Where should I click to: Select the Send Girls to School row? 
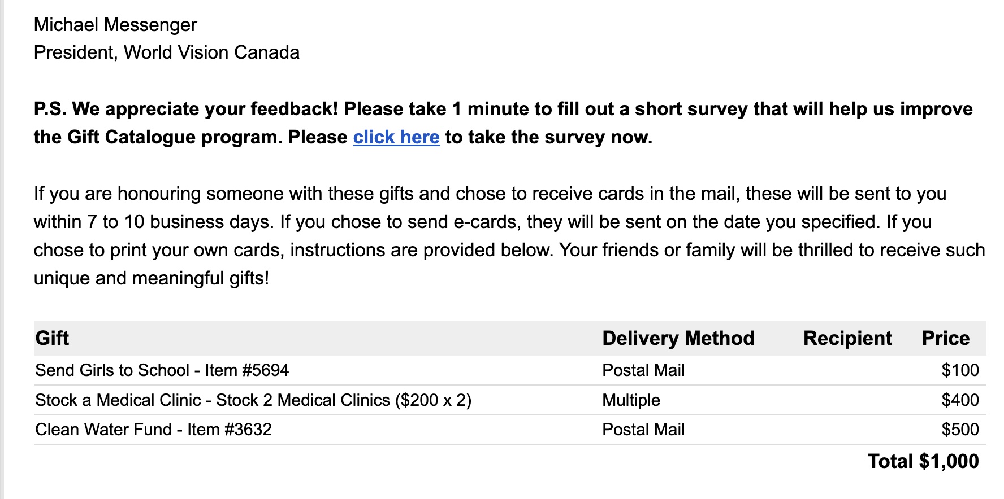pos(162,370)
